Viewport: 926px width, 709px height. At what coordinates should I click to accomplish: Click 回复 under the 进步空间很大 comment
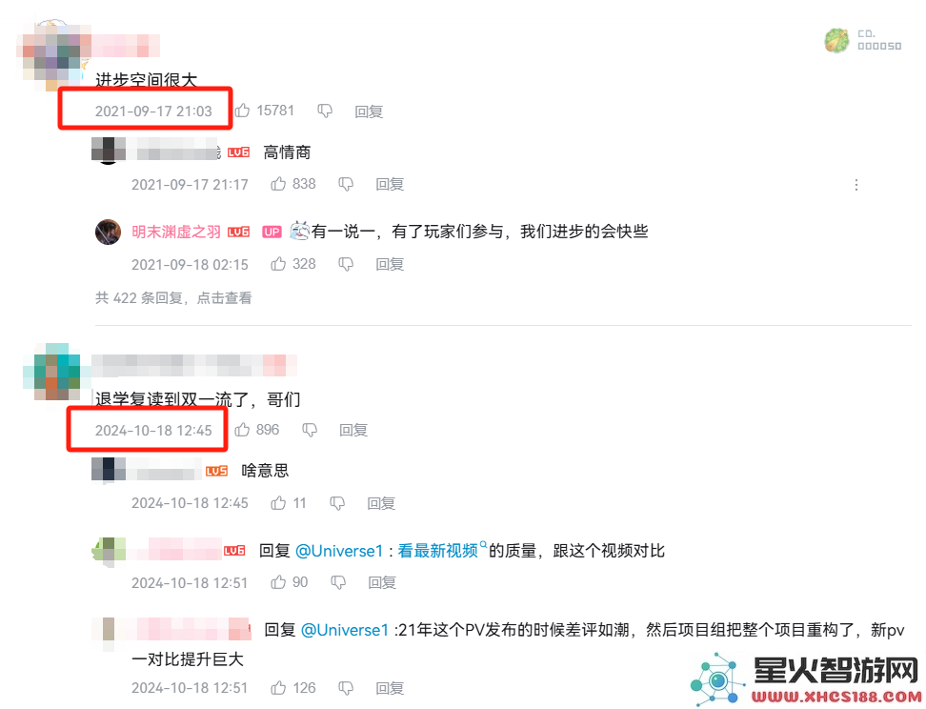point(369,111)
